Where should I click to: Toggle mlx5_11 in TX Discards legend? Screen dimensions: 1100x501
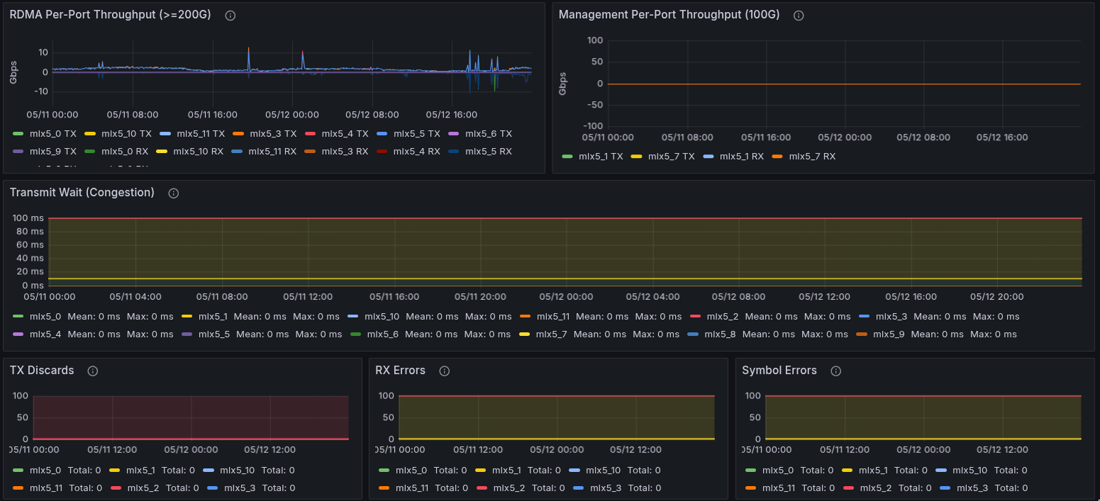click(x=45, y=488)
